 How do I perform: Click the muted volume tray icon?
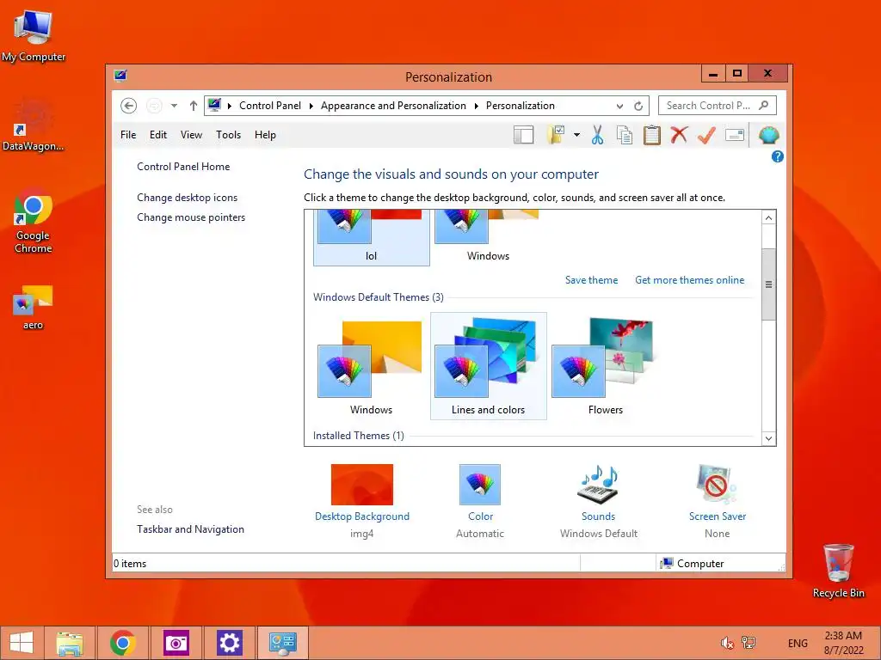(727, 643)
